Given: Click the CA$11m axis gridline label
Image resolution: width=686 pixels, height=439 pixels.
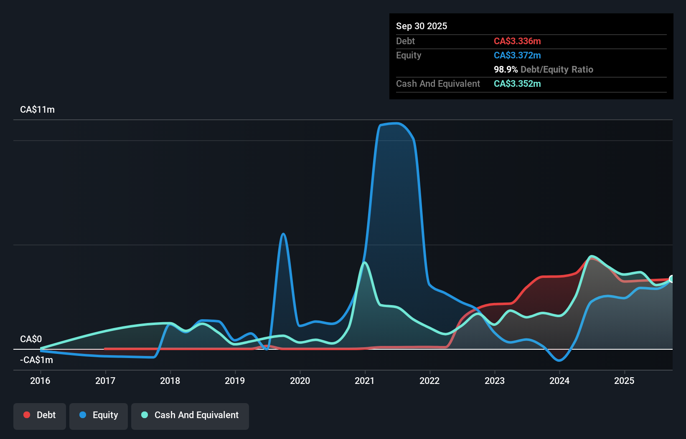Looking at the screenshot, I should click(x=37, y=109).
